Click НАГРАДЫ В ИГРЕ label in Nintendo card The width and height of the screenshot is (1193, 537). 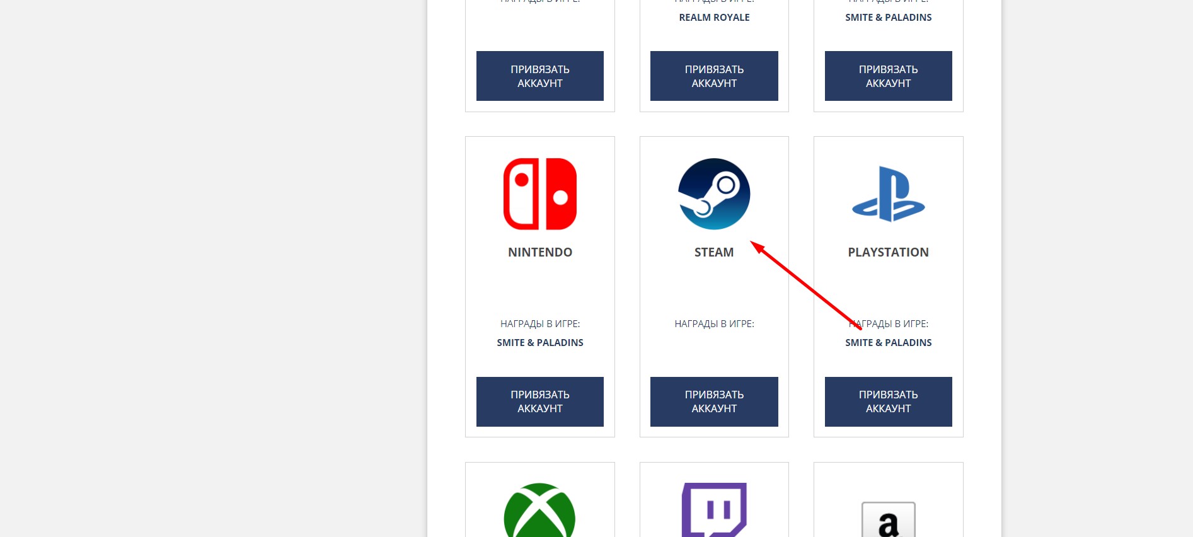point(540,324)
